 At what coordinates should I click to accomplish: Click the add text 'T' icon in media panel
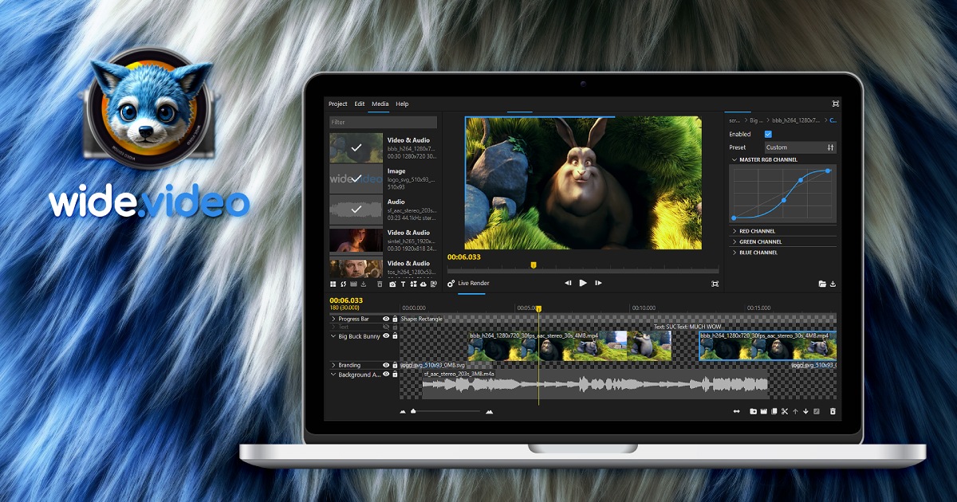tap(403, 284)
